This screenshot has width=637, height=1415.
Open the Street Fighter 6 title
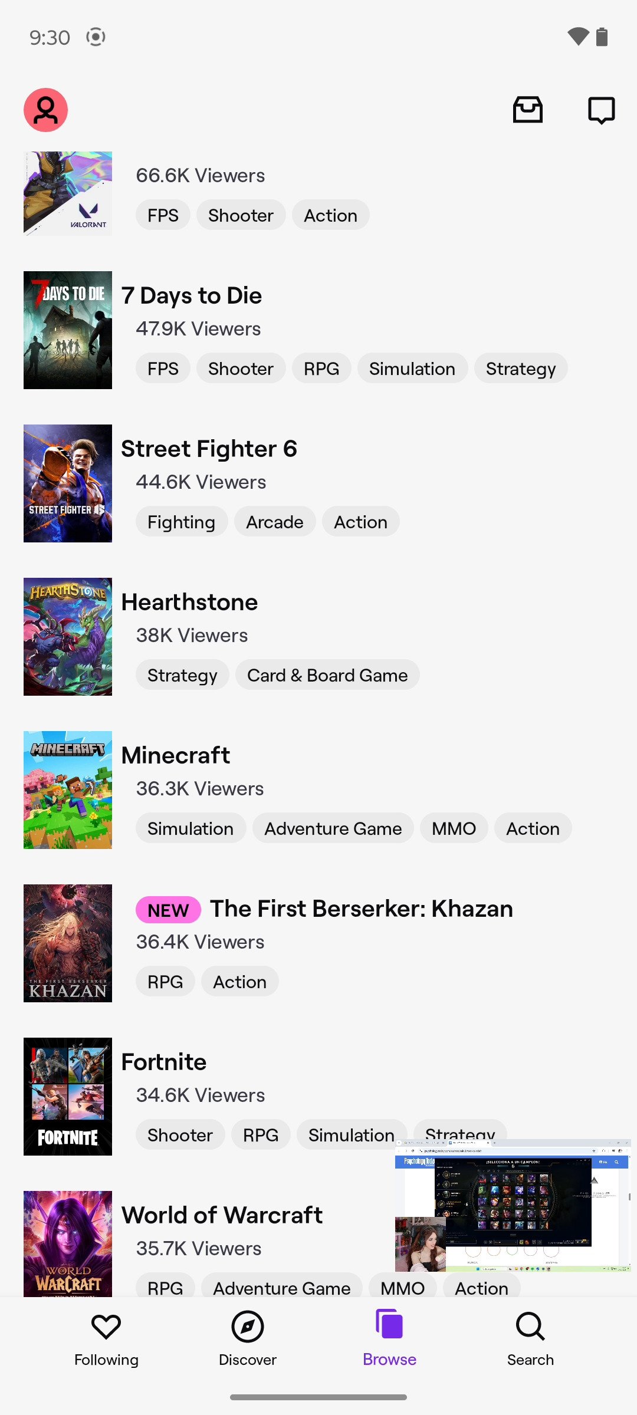pos(209,449)
